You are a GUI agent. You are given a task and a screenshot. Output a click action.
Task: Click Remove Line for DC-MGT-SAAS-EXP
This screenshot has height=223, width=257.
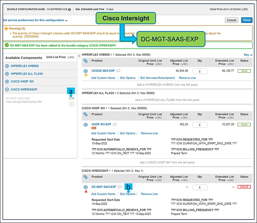click(x=149, y=194)
